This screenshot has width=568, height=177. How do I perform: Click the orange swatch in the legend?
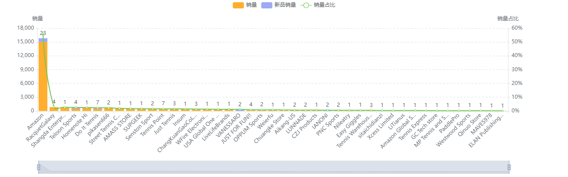click(x=238, y=5)
